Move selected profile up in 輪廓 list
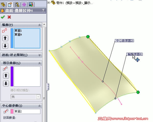 (5, 38)
